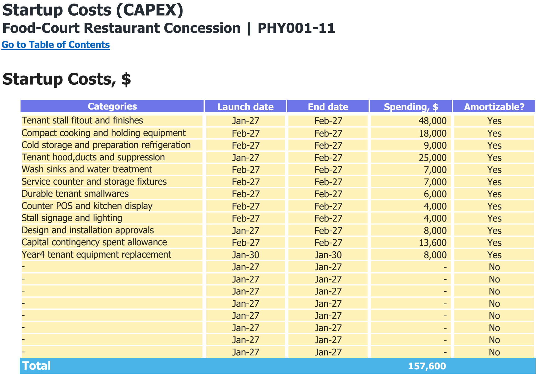Click Amortizable cell for Year4 equipment replacement

494,255
